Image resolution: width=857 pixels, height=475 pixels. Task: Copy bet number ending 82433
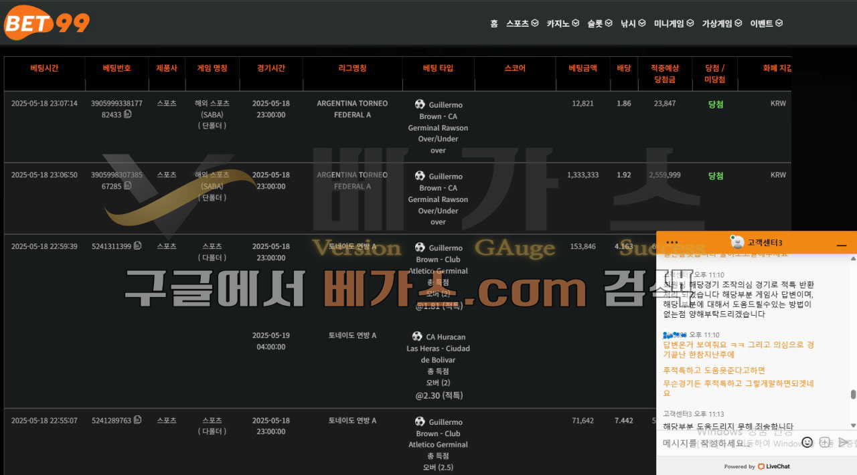128,114
